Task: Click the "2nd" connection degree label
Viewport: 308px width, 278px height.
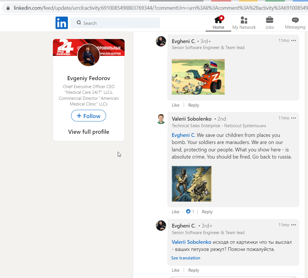Action: coord(222,119)
